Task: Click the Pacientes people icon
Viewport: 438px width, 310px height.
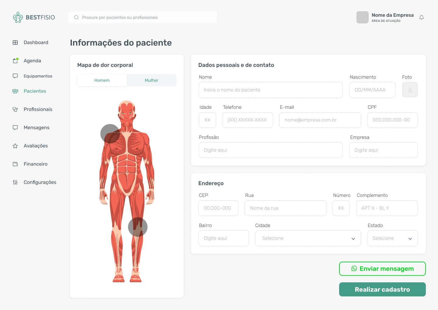Action: point(15,91)
